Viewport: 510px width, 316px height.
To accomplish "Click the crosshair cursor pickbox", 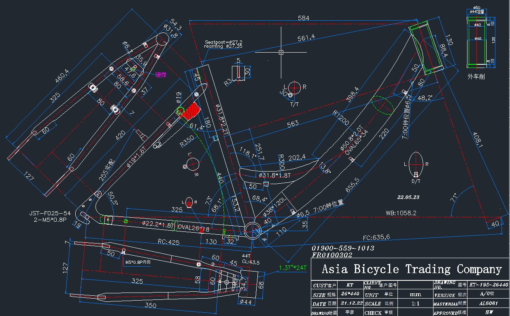I will [x=281, y=52].
